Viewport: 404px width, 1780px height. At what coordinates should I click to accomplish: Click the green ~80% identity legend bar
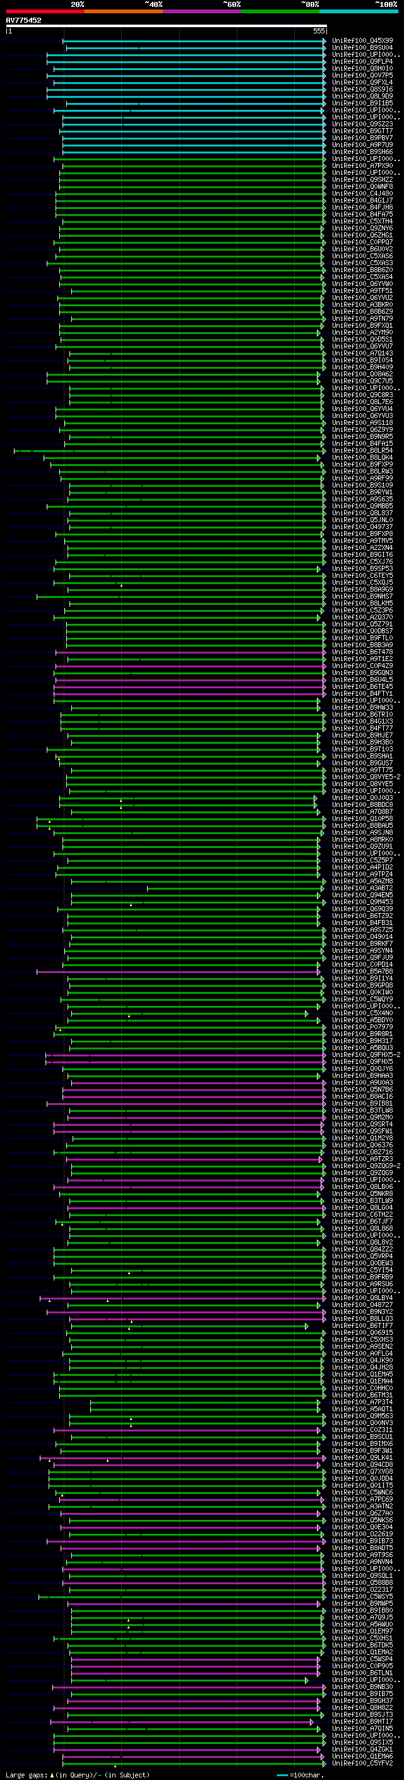pyautogui.click(x=280, y=11)
